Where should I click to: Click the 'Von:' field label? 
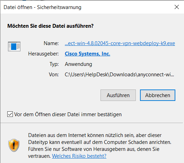click(x=54, y=75)
